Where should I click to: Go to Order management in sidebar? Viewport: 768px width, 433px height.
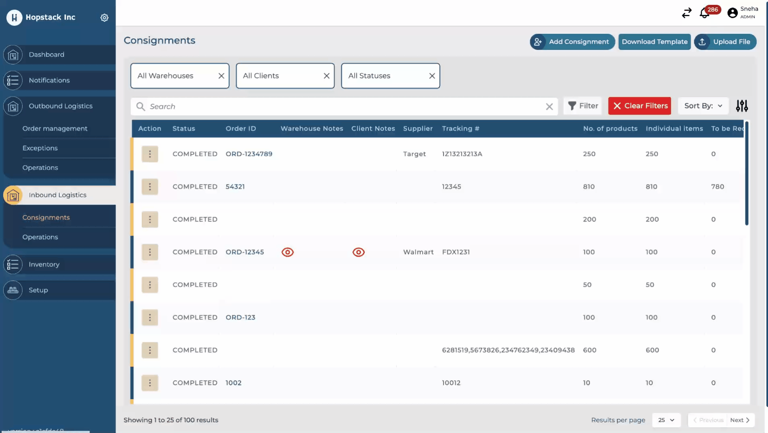pos(55,129)
